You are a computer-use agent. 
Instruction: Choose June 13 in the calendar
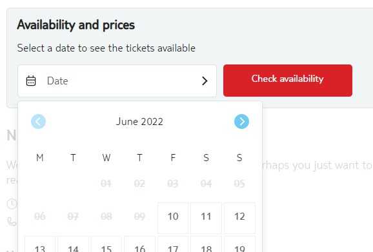click(40, 244)
